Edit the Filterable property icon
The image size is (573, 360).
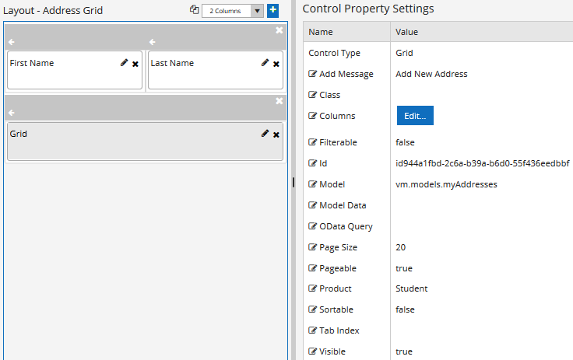click(312, 142)
